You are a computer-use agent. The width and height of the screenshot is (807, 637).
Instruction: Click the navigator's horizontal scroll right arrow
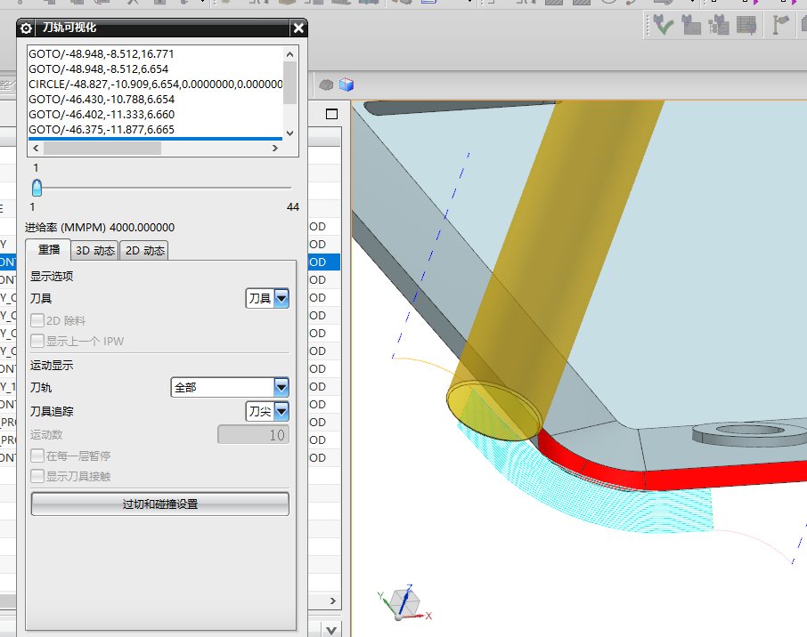(x=332, y=601)
